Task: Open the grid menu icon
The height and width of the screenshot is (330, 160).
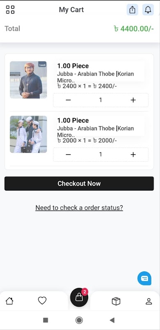Action: [10, 9]
